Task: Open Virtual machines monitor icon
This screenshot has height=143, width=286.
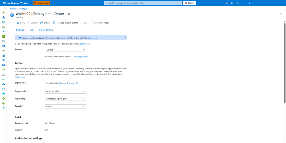Action: point(3,65)
